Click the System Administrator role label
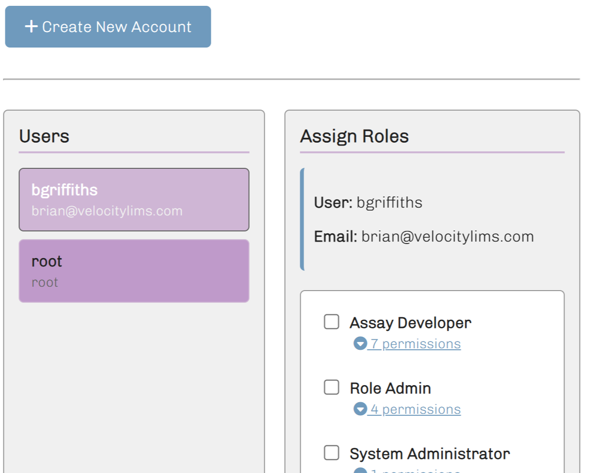The width and height of the screenshot is (598, 473). (430, 454)
